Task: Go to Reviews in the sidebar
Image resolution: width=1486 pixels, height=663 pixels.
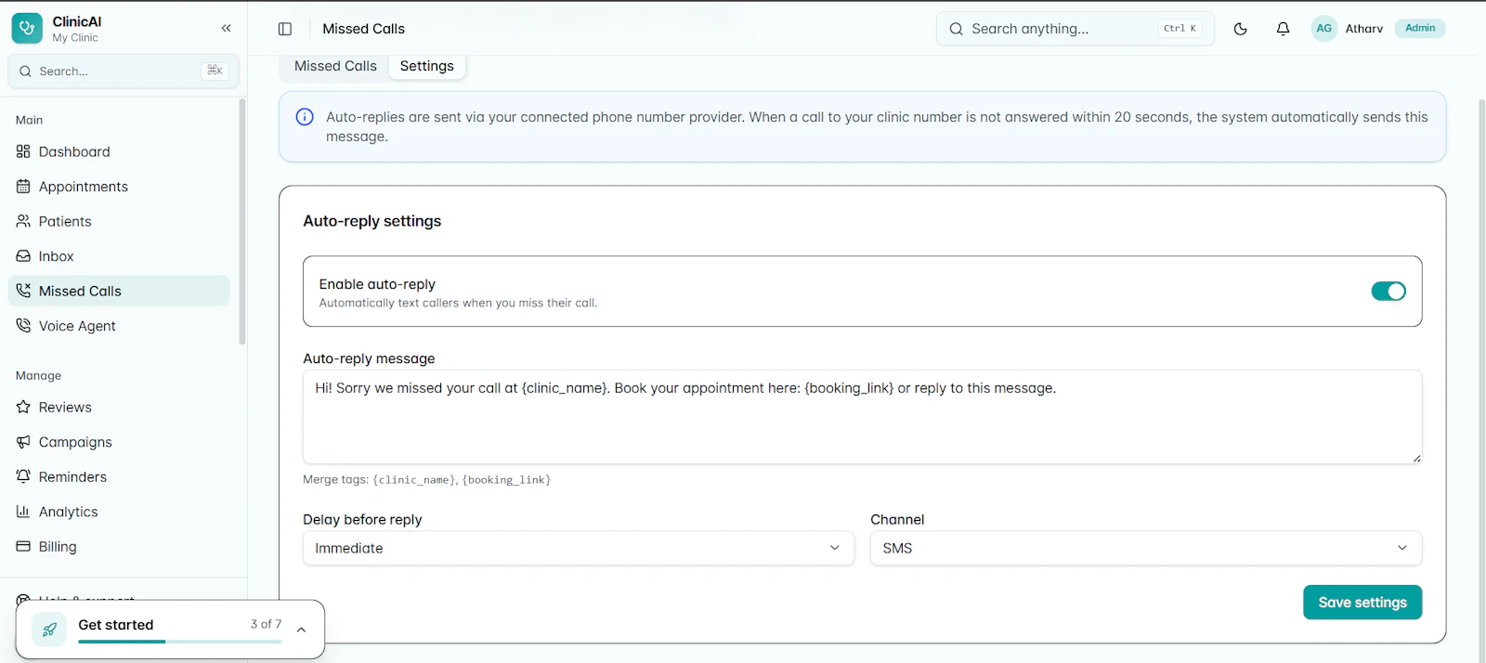Action: pos(119,407)
